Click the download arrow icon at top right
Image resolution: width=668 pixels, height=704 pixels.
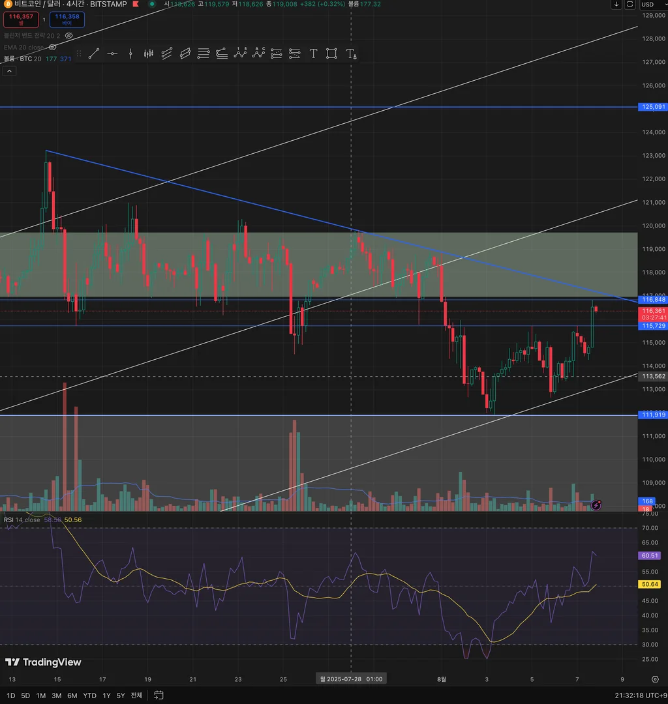point(616,4)
